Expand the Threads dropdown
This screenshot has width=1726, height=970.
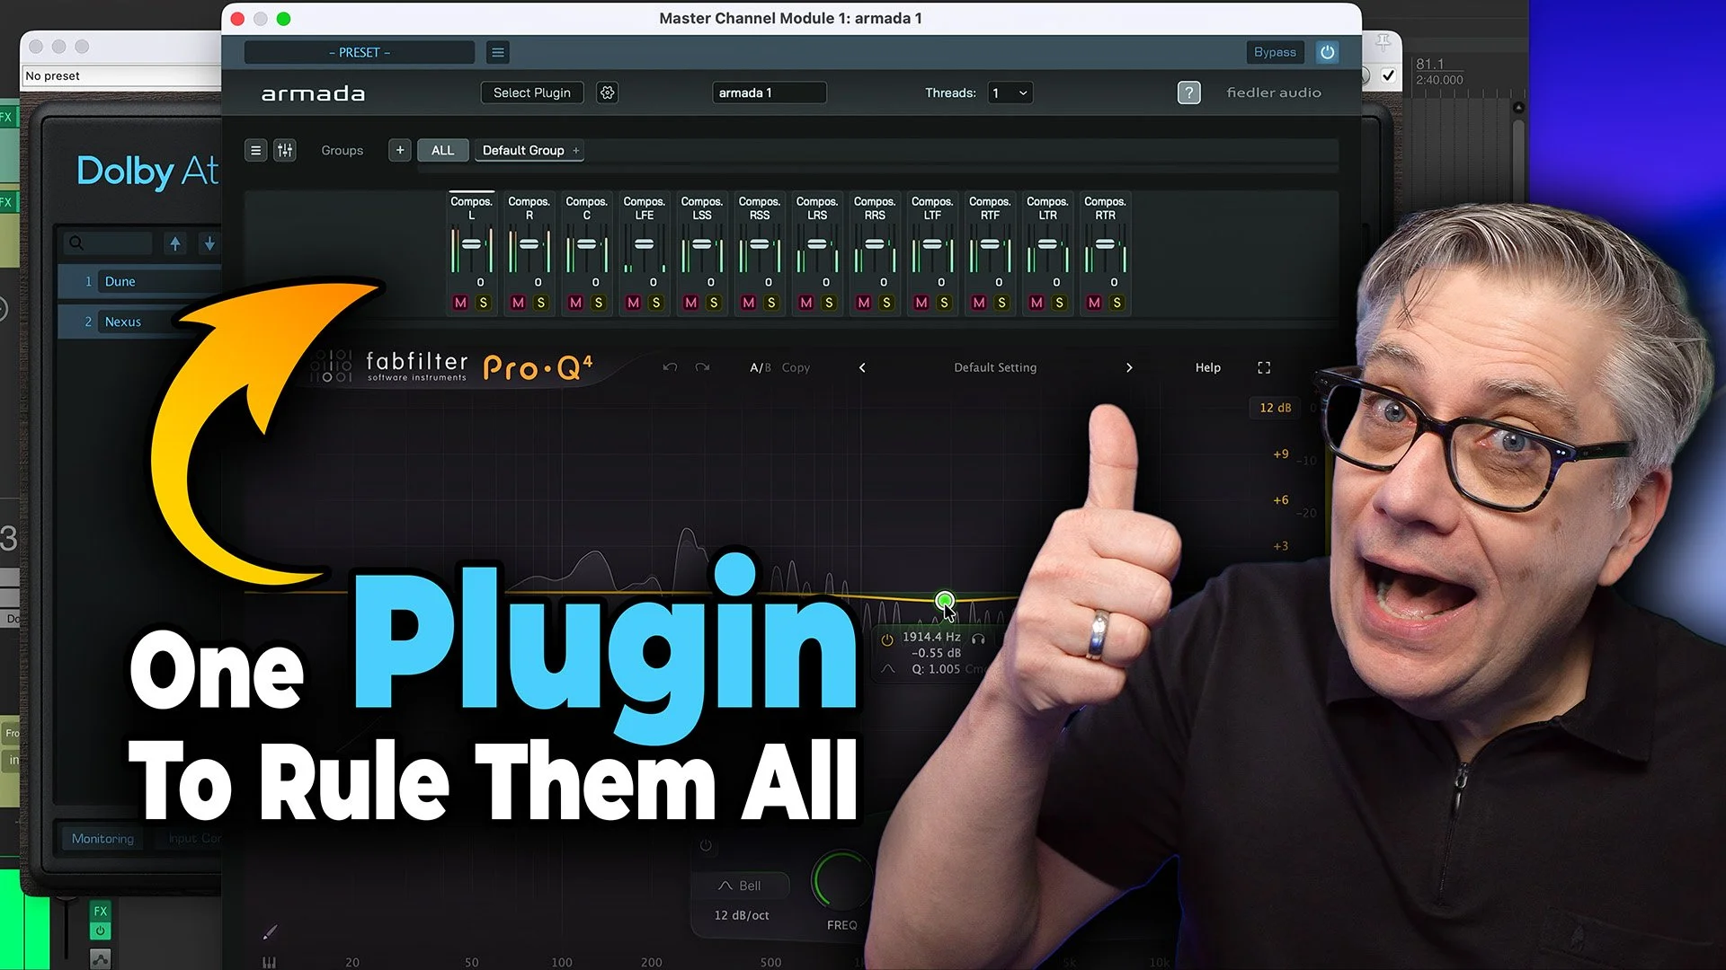click(x=1009, y=93)
